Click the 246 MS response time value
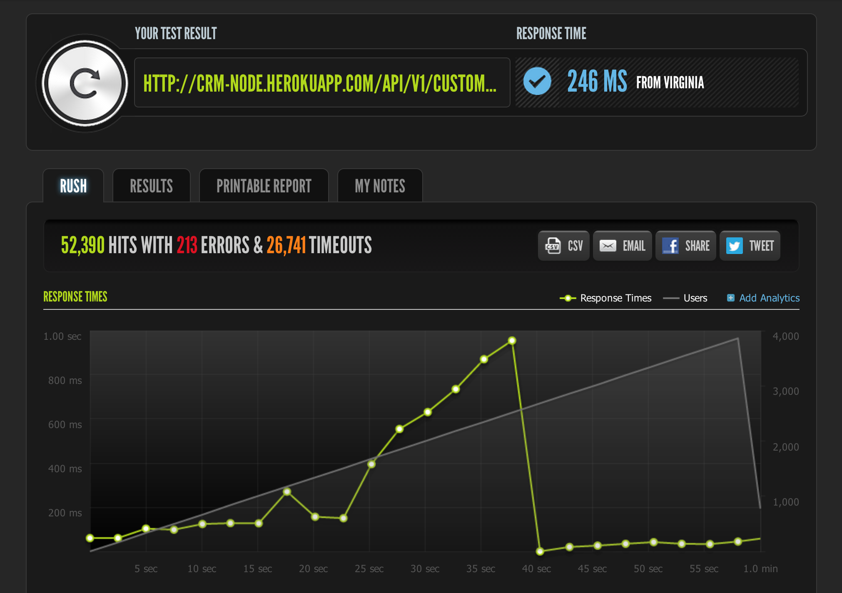Image resolution: width=842 pixels, height=593 pixels. pos(597,81)
